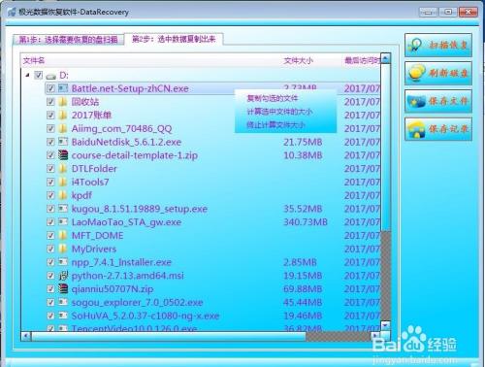
Task: Uncheck the SoHuVA exe checkbox
Action: click(x=50, y=316)
